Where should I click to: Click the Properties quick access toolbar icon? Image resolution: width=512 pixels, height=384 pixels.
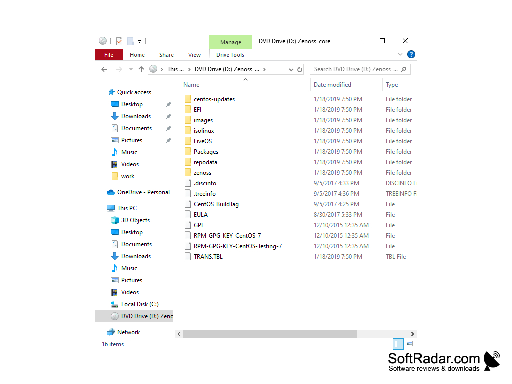(x=119, y=41)
